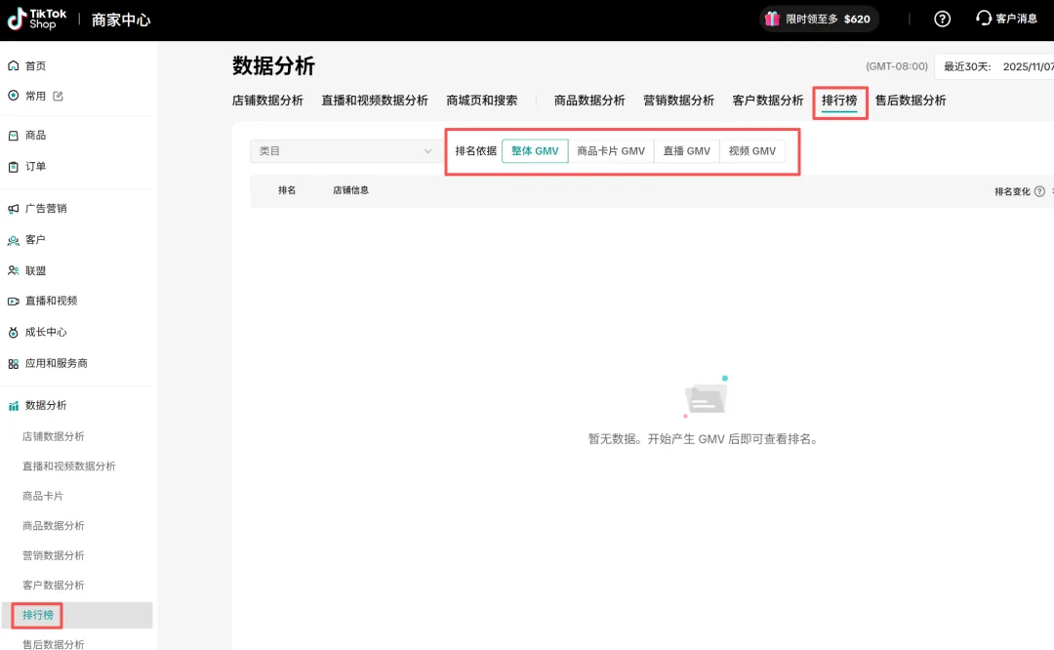Select 整体 GMV ranking basis
The width and height of the screenshot is (1054, 650).
point(535,151)
